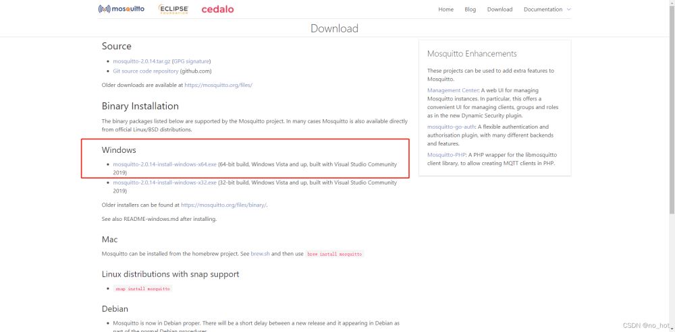Click the Cedalo logo
The height and width of the screenshot is (332, 675).
(217, 9)
